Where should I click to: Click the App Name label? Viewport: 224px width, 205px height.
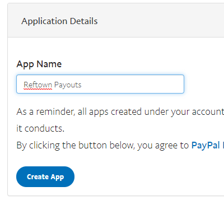pos(39,64)
